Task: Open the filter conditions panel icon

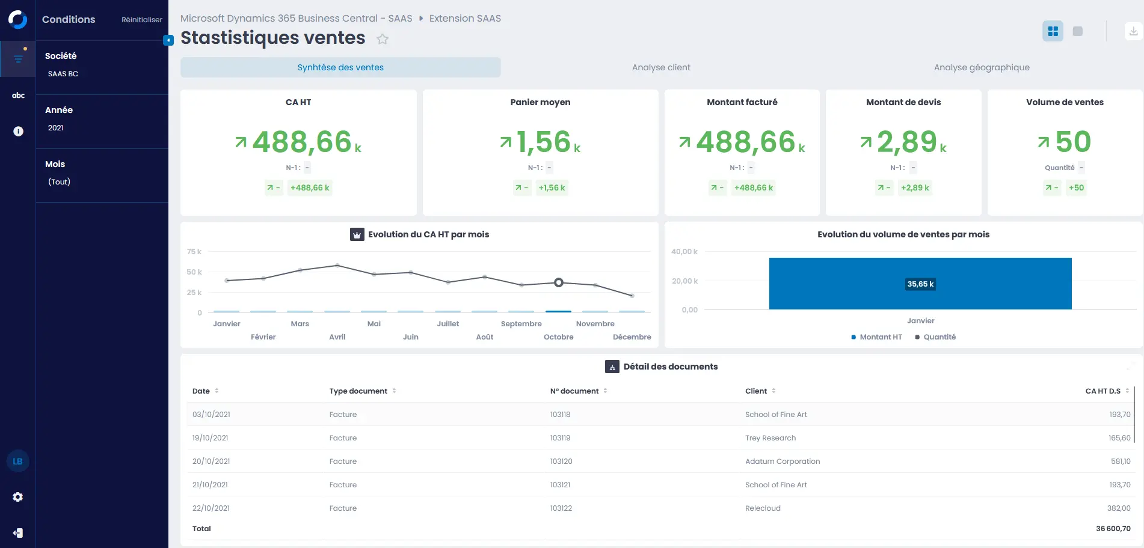Action: tap(18, 59)
